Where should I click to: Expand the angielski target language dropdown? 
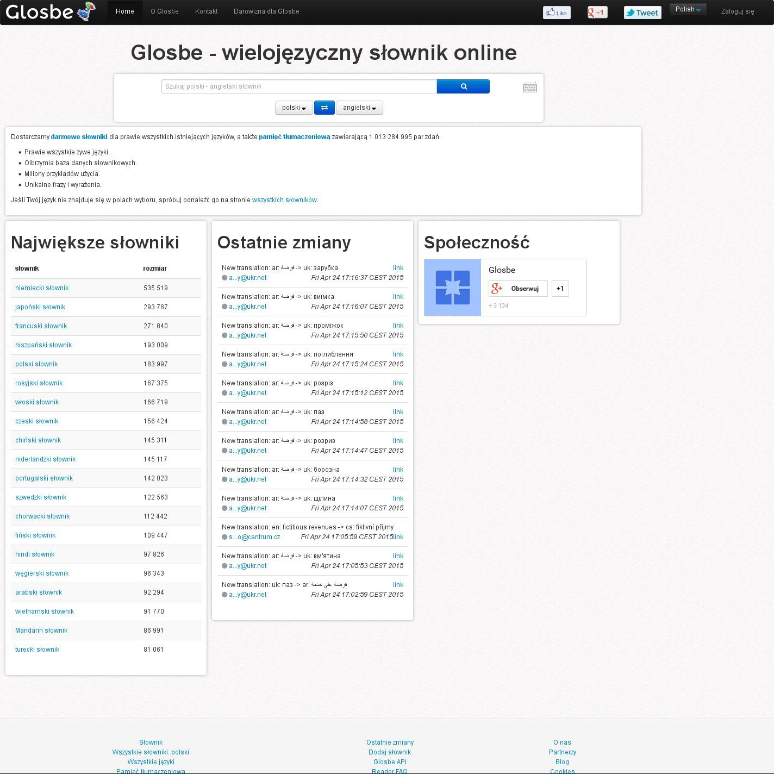(x=359, y=108)
